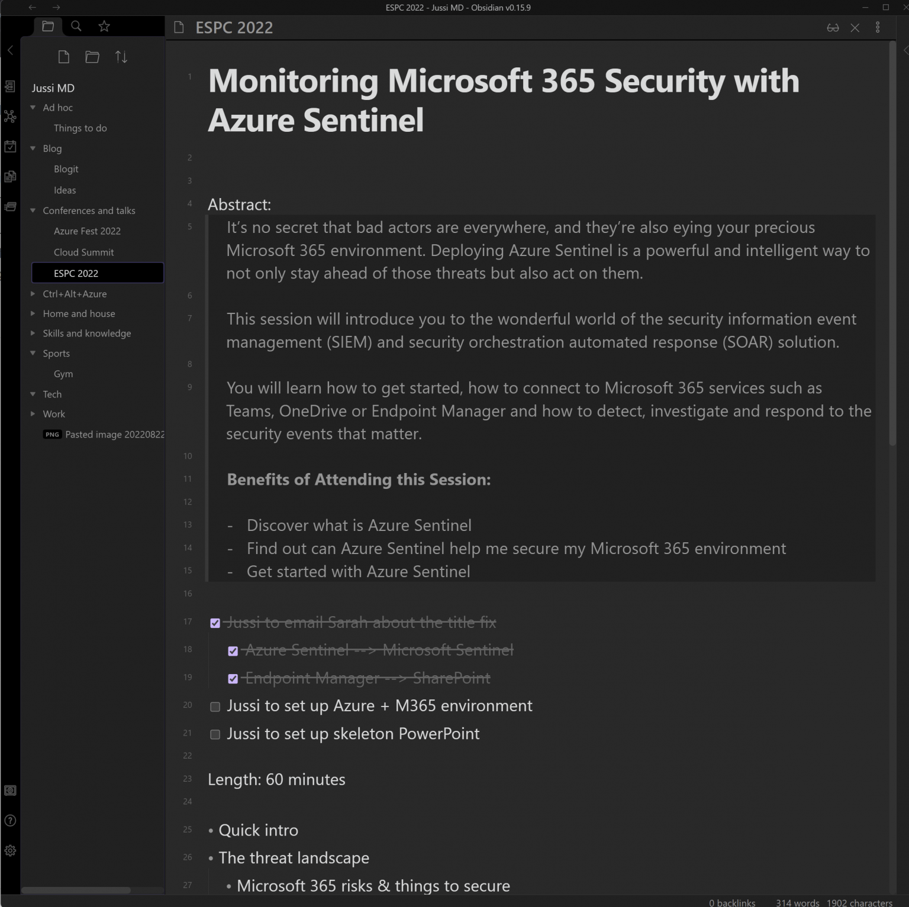This screenshot has height=907, width=909.
Task: Open the Blogit note
Action: (x=66, y=169)
